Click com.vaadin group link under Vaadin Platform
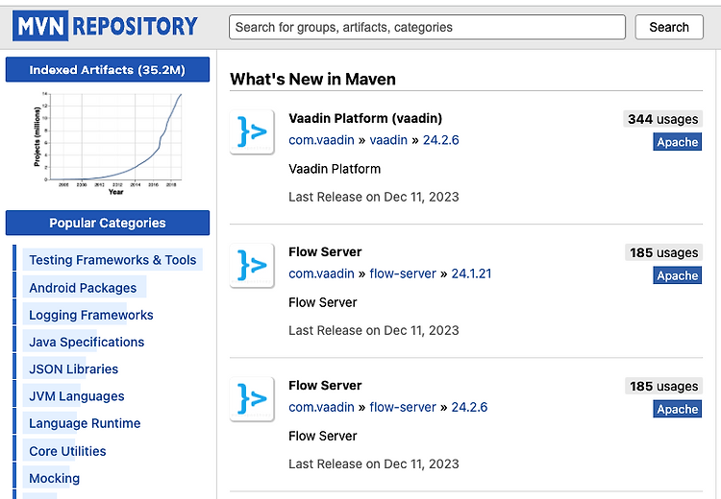This screenshot has height=499, width=721. 321,140
